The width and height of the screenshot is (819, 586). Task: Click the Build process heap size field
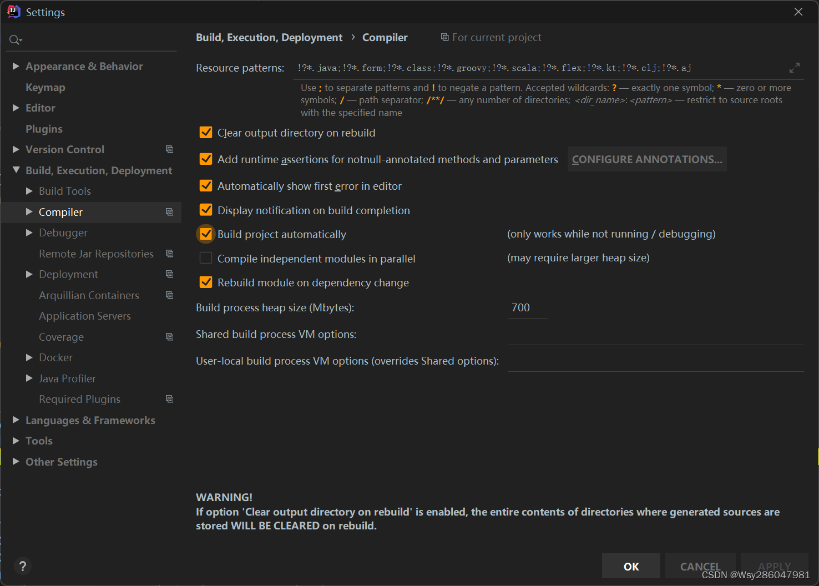click(528, 307)
